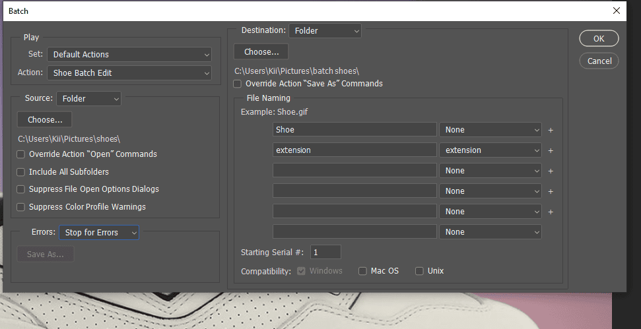Viewport: 641px width, 329px height.
Task: Click the plus icon beside the fifth naming row
Action: click(x=551, y=212)
